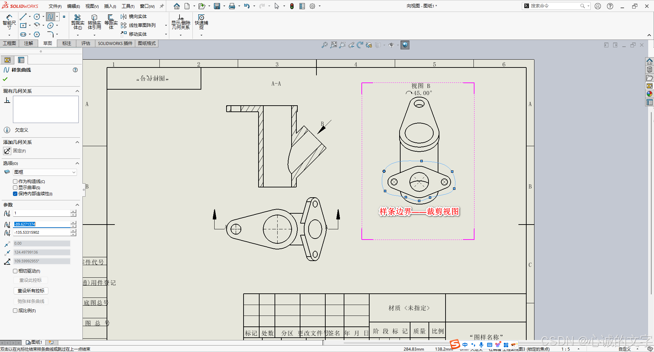The image size is (654, 352).
Task: Open the 工具(T) menu
Action: [128, 6]
